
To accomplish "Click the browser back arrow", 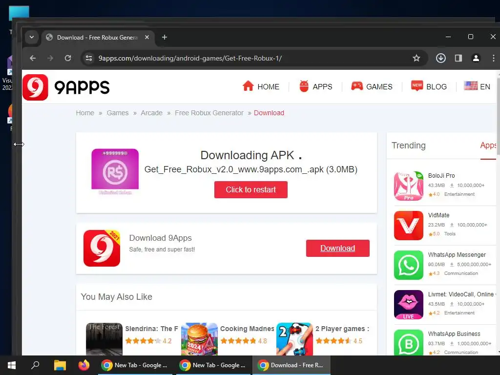I will pyautogui.click(x=33, y=58).
